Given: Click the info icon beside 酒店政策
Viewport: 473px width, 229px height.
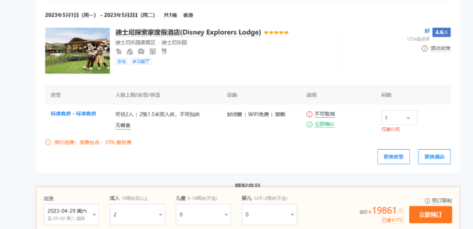Looking at the screenshot, I should tap(425, 49).
